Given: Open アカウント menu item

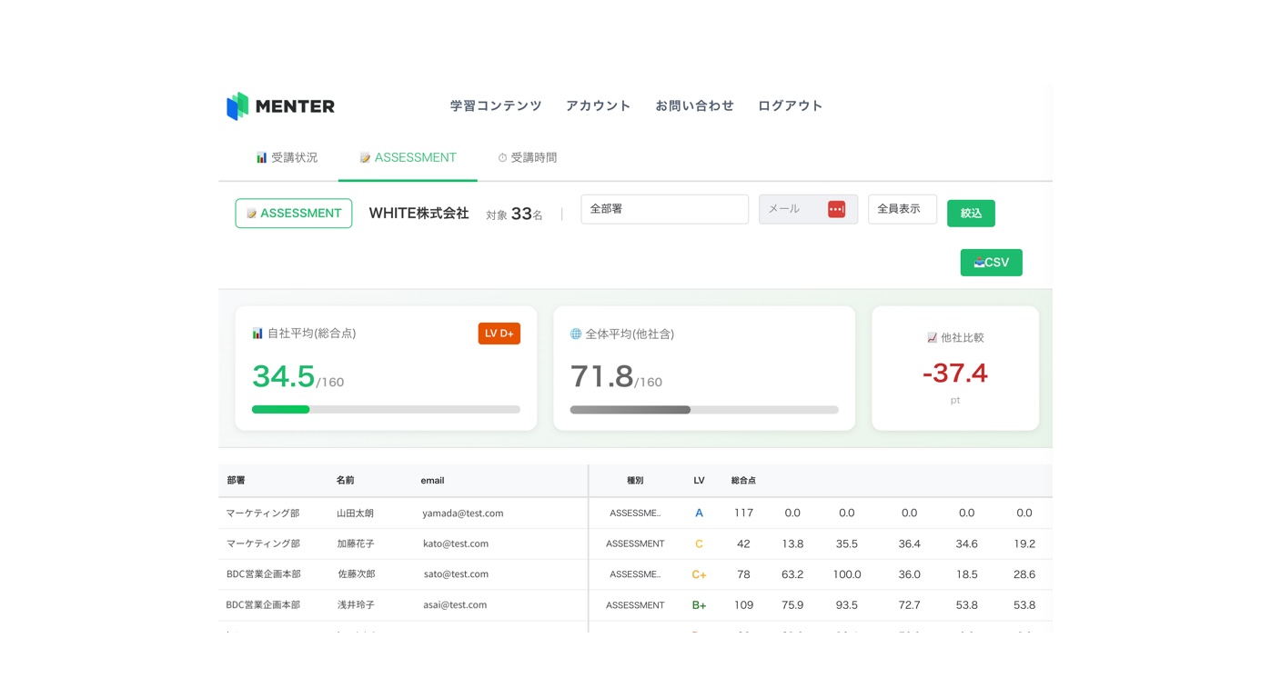Looking at the screenshot, I should [x=599, y=105].
